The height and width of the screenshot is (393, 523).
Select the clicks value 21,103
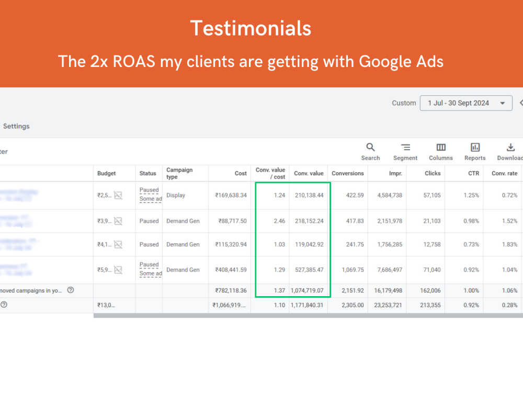(x=432, y=221)
